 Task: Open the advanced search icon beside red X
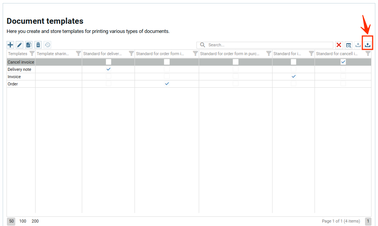point(349,45)
